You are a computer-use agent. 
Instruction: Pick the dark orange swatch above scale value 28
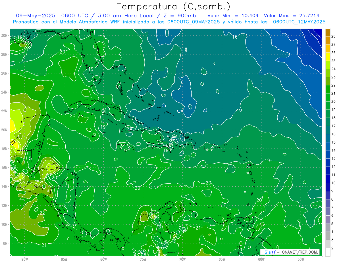click(x=328, y=32)
